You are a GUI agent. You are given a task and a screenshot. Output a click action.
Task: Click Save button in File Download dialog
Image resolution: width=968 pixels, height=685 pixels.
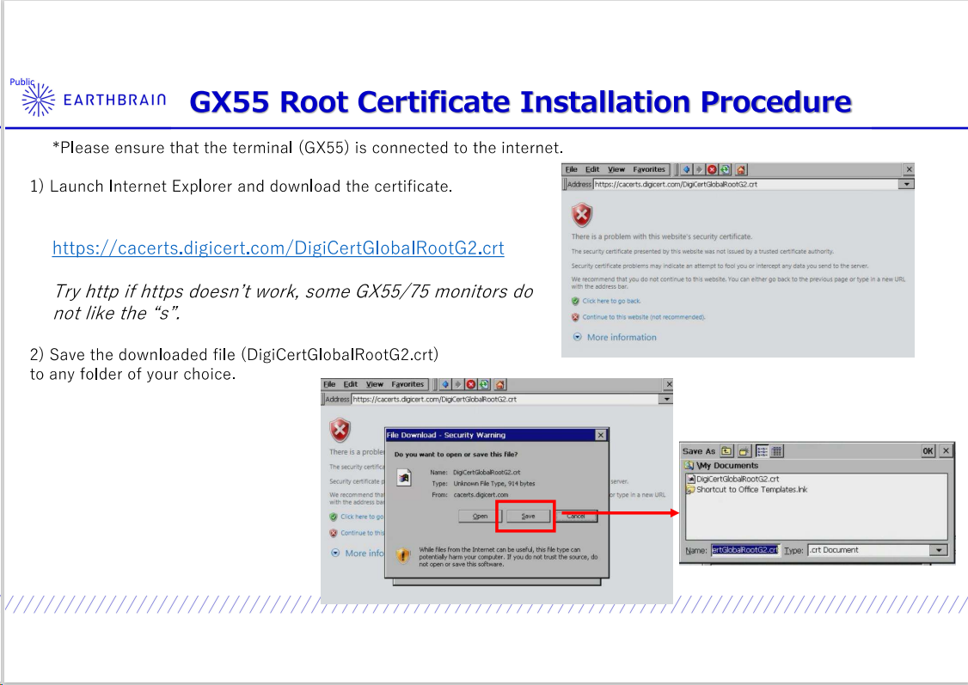(528, 516)
